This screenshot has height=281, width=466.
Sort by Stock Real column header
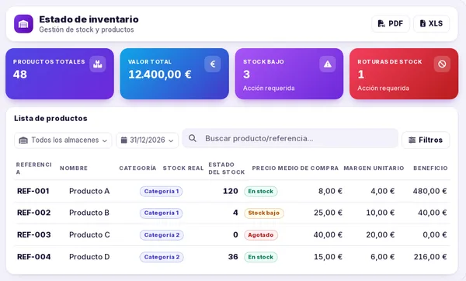tap(183, 168)
